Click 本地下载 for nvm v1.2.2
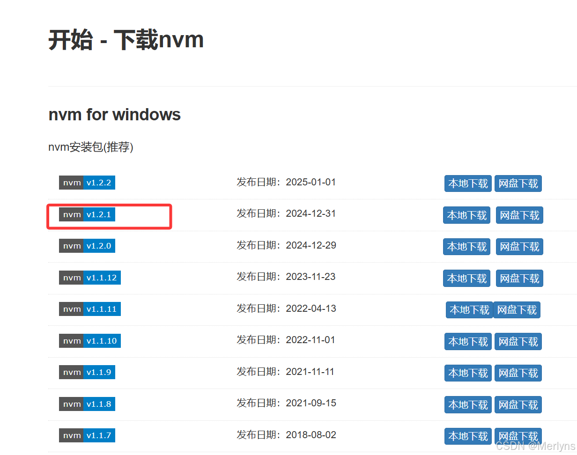 [x=468, y=183]
